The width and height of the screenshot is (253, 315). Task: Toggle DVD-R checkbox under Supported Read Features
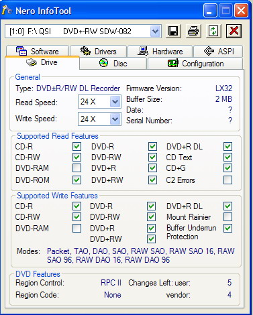pos(152,147)
